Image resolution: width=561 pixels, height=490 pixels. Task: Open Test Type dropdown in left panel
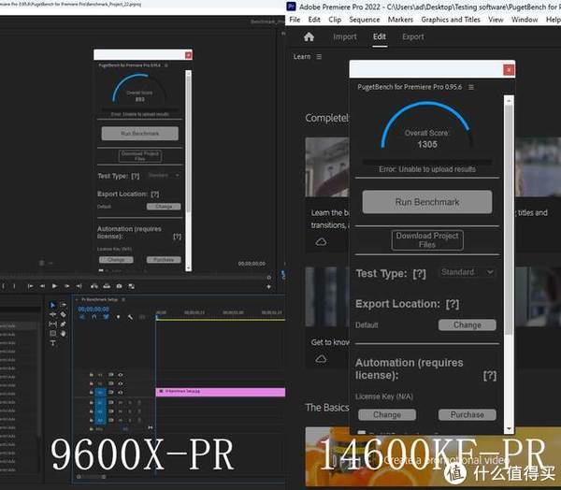point(164,176)
